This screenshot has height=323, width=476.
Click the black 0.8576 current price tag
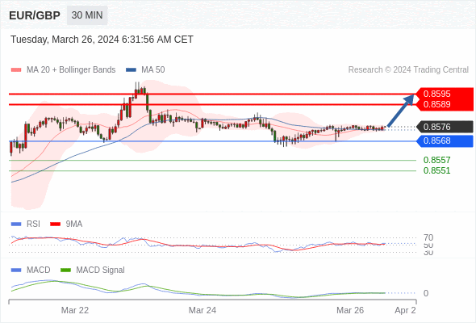[445, 127]
